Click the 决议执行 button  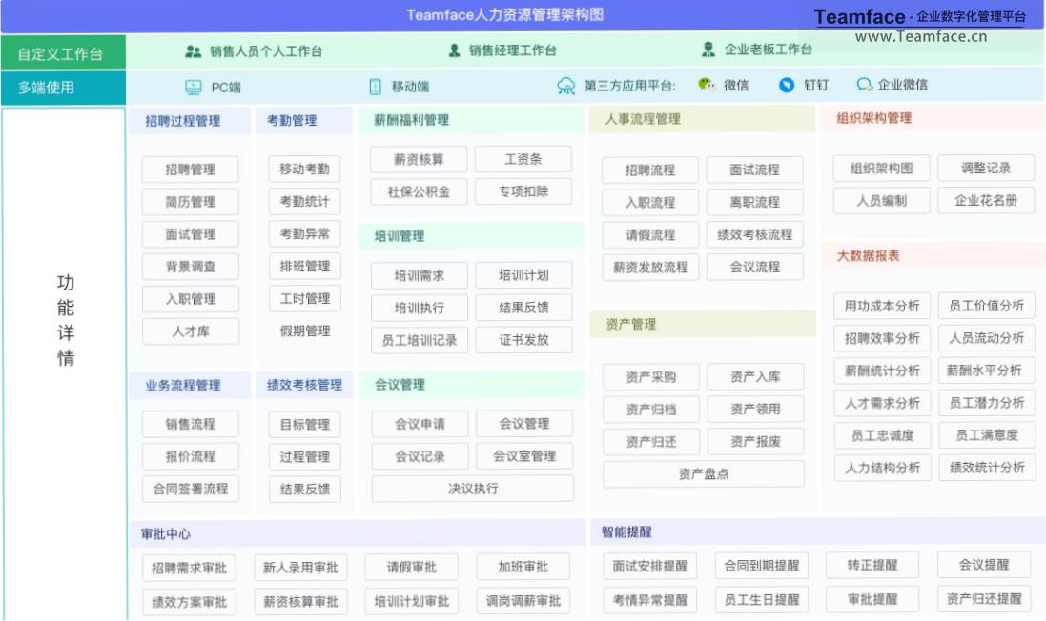[472, 489]
